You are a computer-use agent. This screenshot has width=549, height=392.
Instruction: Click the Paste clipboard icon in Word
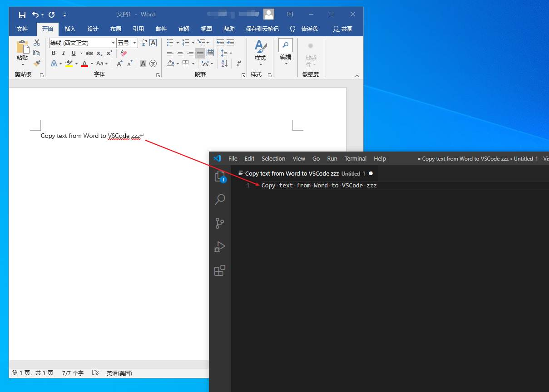tap(22, 47)
